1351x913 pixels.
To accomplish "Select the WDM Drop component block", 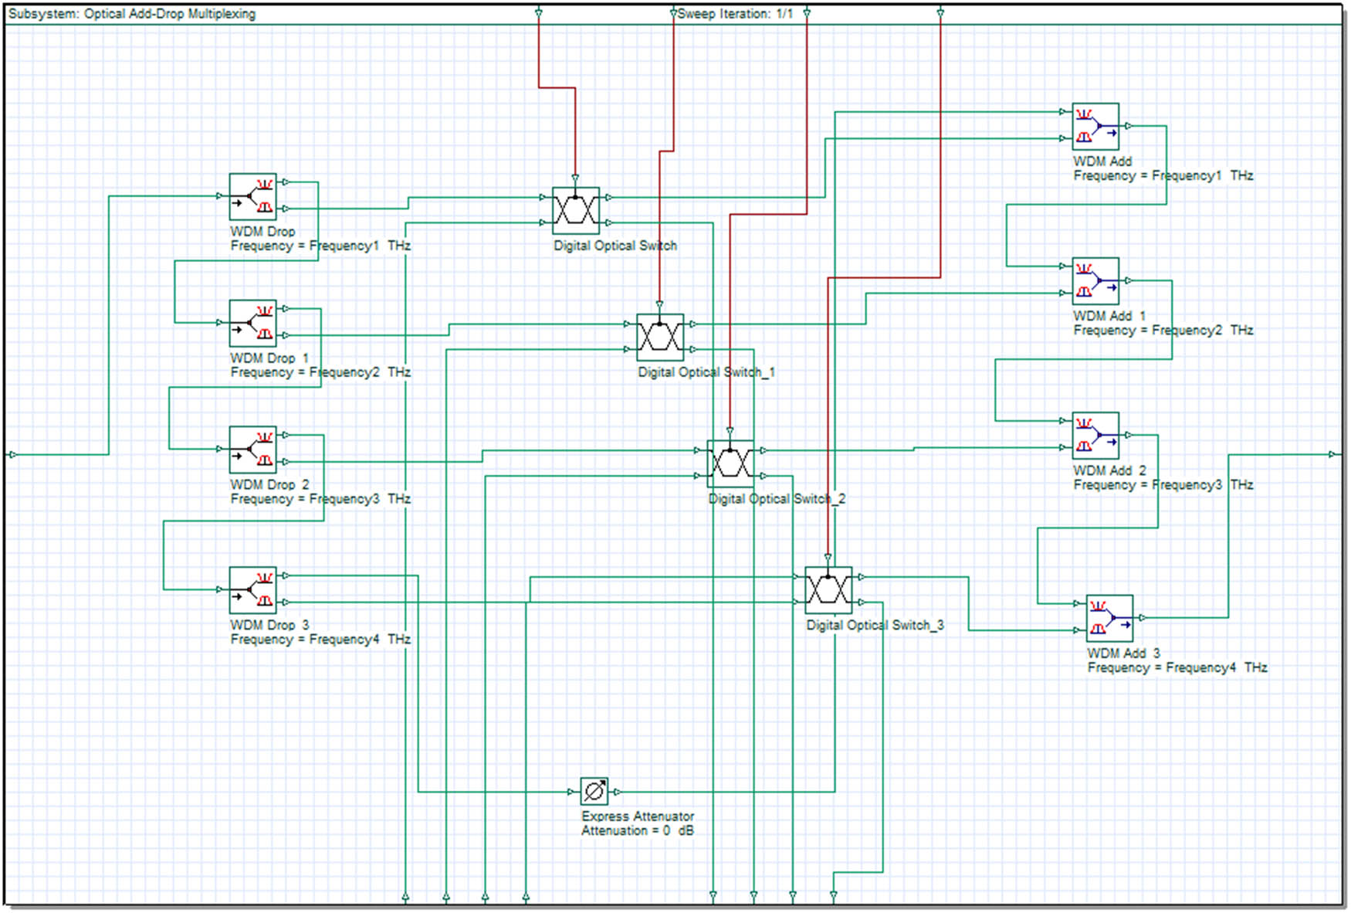I will click(x=252, y=196).
